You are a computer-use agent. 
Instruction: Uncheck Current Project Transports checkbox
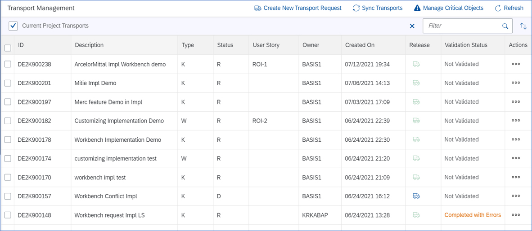click(x=13, y=26)
